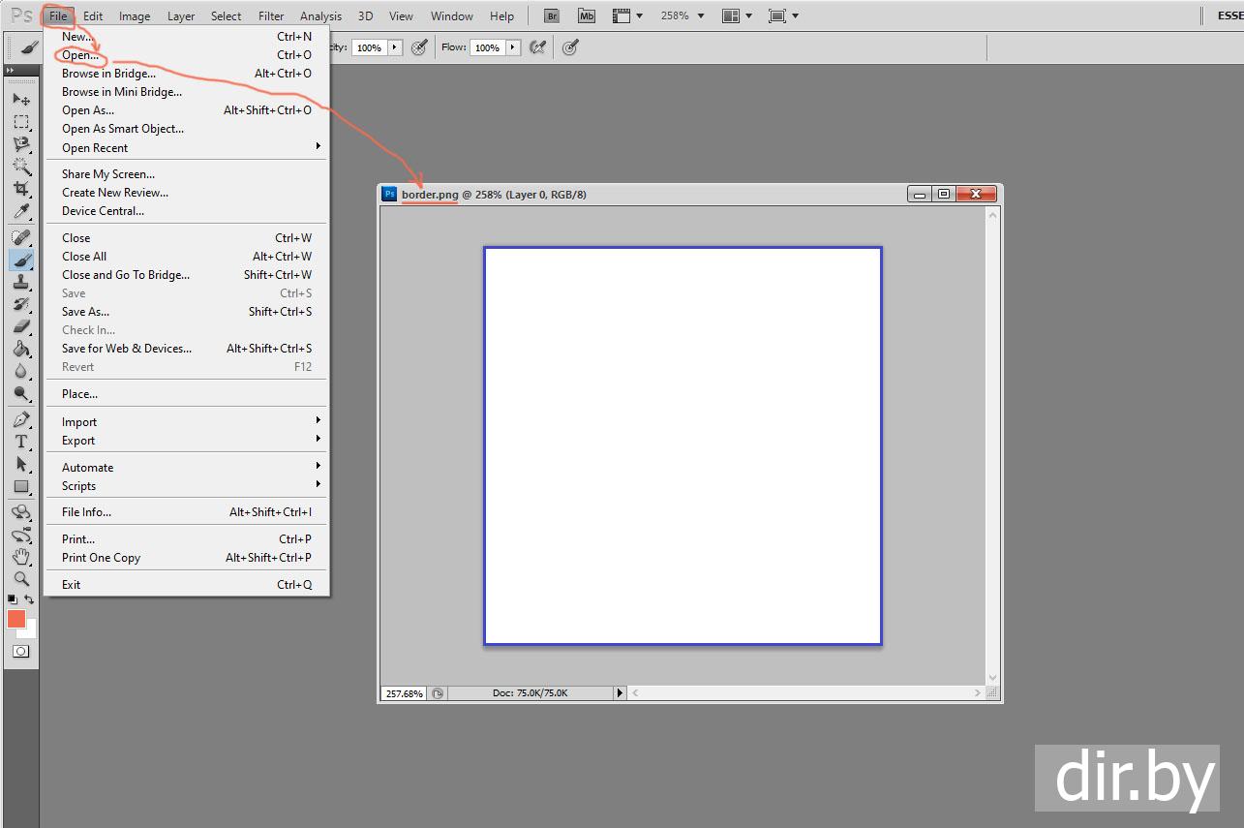The width and height of the screenshot is (1244, 828).
Task: Click the orange foreground color swatch
Action: [x=16, y=619]
